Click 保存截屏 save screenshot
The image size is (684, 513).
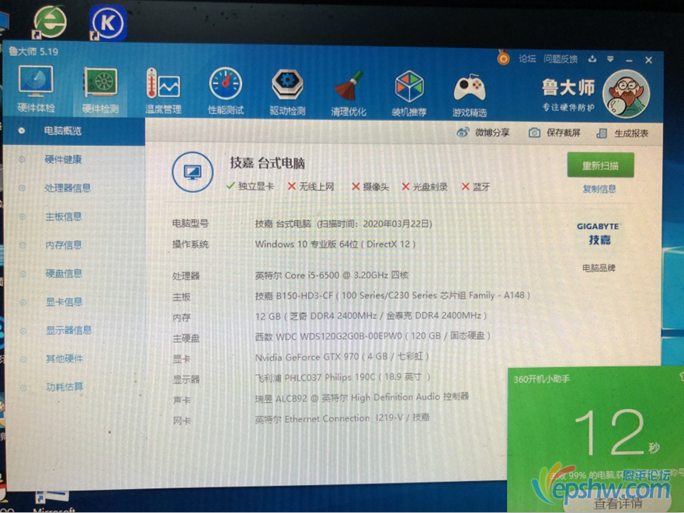(x=554, y=133)
